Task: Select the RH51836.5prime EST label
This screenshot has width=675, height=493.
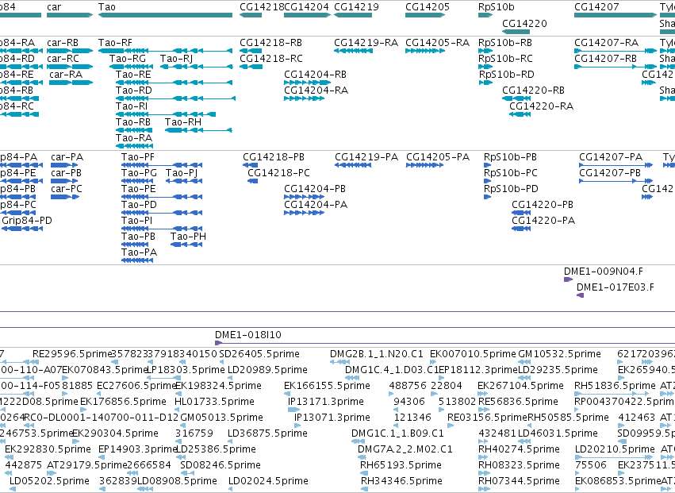Action: pos(616,386)
